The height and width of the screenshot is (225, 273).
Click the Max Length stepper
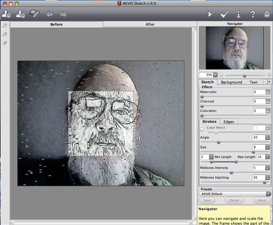[x=268, y=157]
